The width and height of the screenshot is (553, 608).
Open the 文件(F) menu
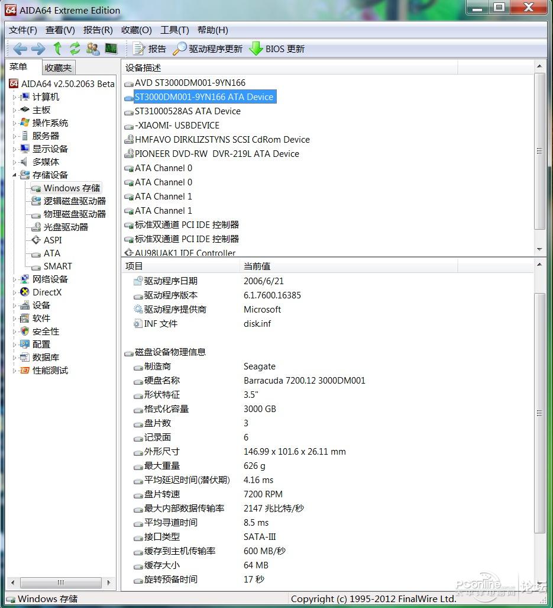[23, 30]
